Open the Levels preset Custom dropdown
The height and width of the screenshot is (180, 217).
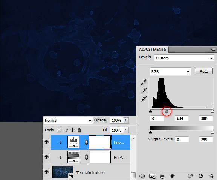pos(184,58)
